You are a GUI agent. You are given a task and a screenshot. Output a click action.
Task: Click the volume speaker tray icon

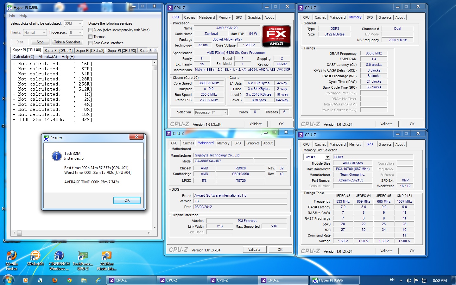tap(408, 280)
